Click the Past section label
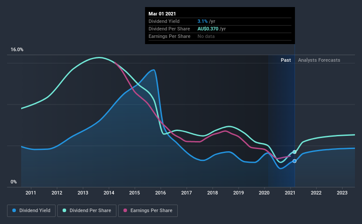This screenshot has height=224, width=362. (286, 60)
